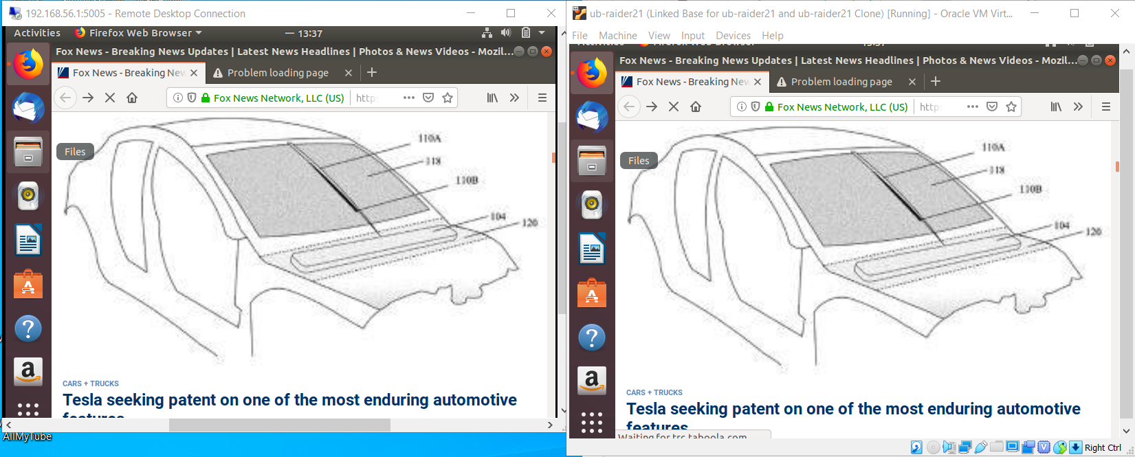1135x457 pixels.
Task: Show Applications grid in the VirtualBox VM dock
Action: [x=592, y=422]
